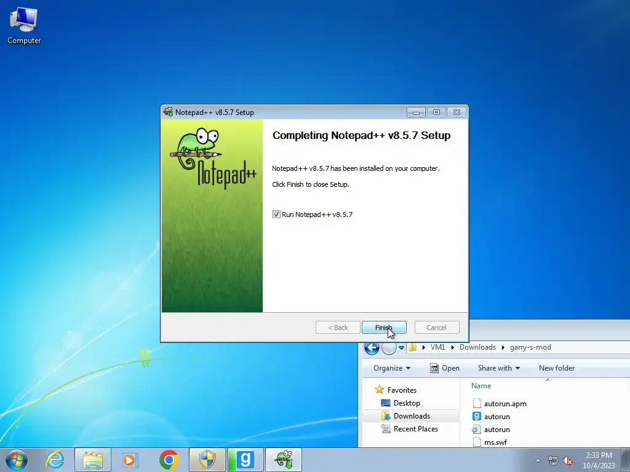Open recent pages dropdown in Explorer
The image size is (630, 472).
tap(401, 348)
